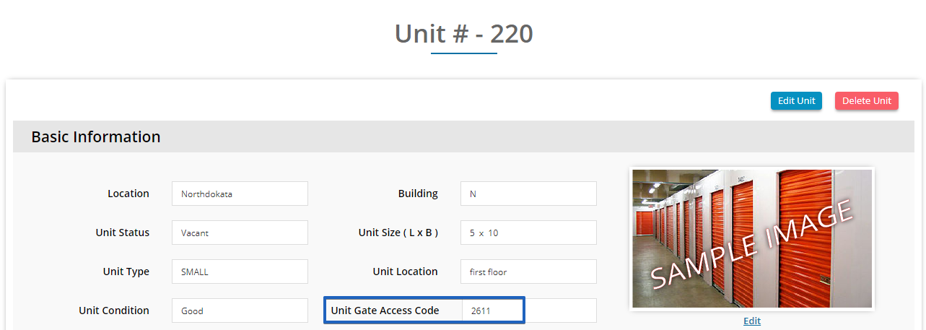Select the Unit Type field showing SMALL
The image size is (926, 330).
240,272
